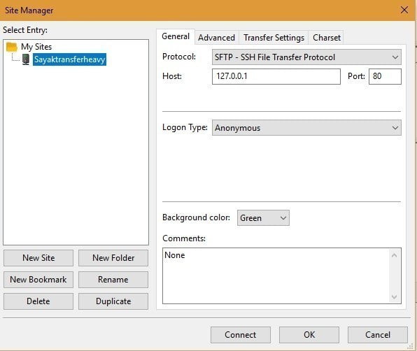Image resolution: width=417 pixels, height=351 pixels.
Task: Click the Comments scrollbar up arrow
Action: click(x=395, y=255)
